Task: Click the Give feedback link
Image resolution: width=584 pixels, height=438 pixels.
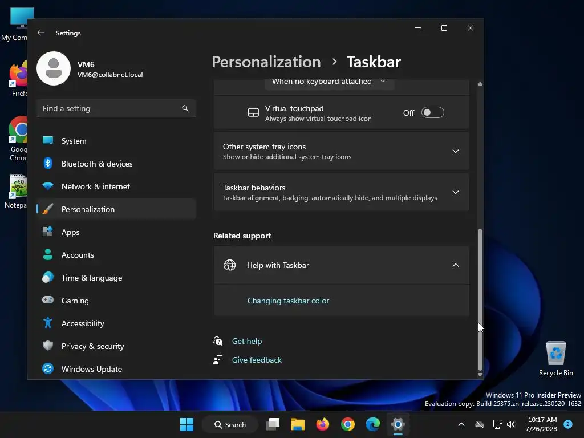Action: coord(257,360)
